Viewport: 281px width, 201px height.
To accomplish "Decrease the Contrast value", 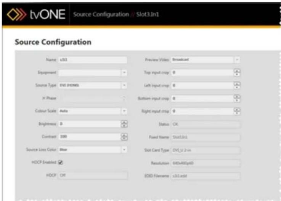I will tap(124, 139).
